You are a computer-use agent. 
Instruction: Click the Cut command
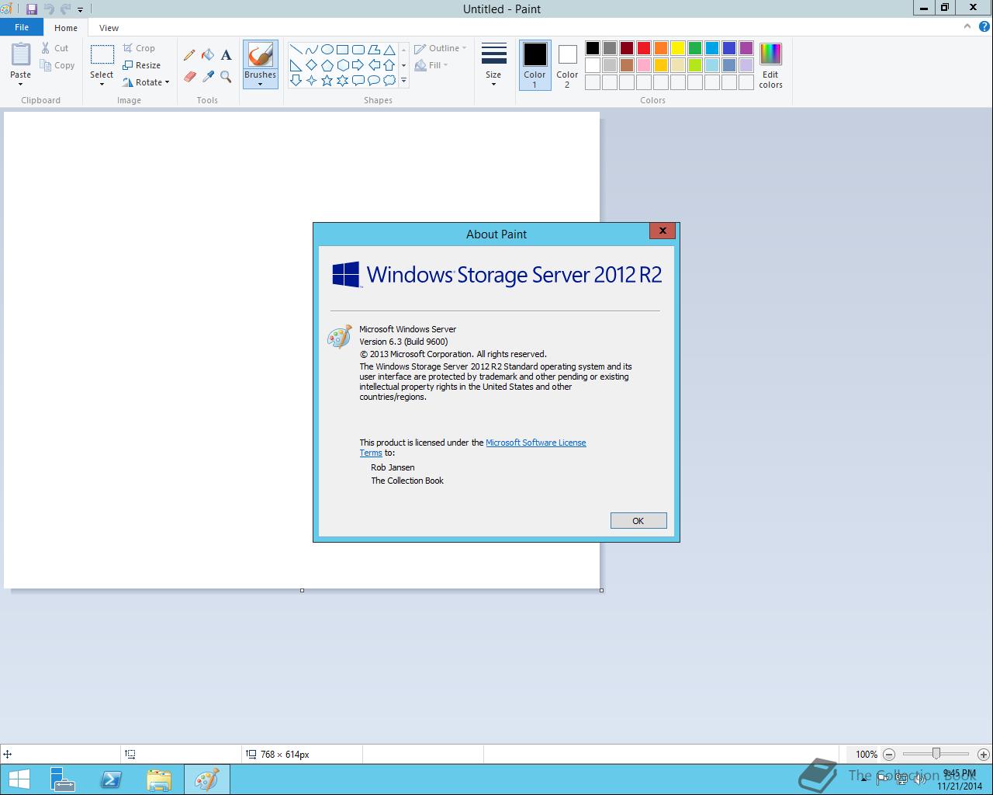click(55, 48)
